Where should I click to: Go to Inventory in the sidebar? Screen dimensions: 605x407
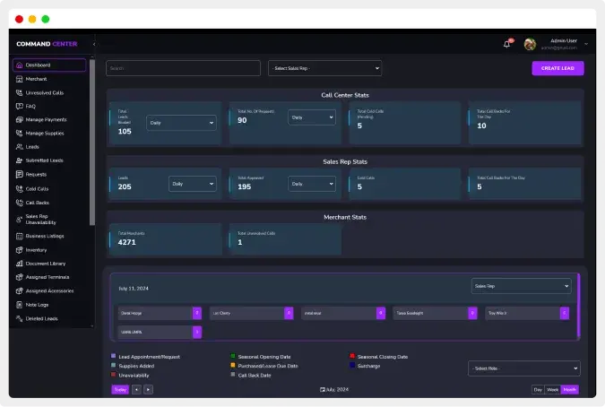36,249
